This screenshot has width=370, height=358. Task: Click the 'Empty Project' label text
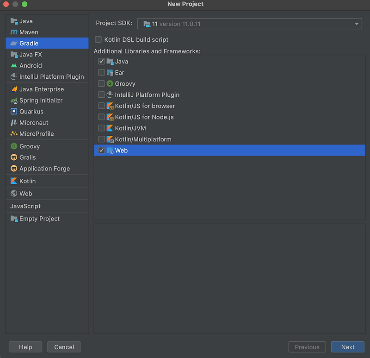click(39, 219)
